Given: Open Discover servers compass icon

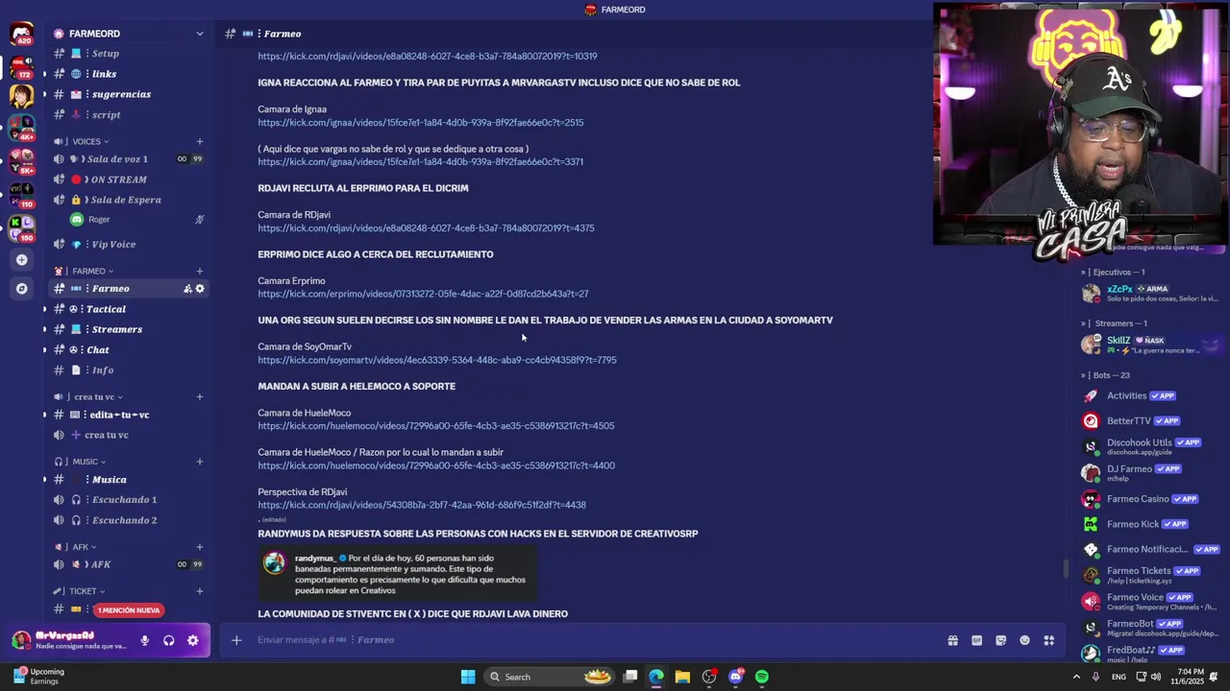Looking at the screenshot, I should (21, 288).
